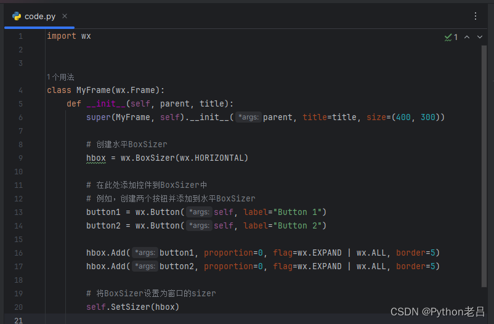Click the *args hint on line 17
494x324 pixels.
(x=145, y=266)
